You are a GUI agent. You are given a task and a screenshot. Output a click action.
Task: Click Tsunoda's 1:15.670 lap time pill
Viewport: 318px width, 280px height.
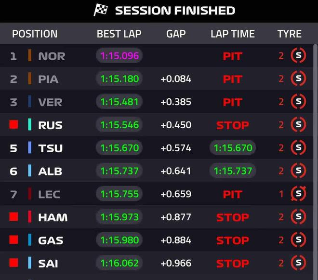tap(233, 148)
